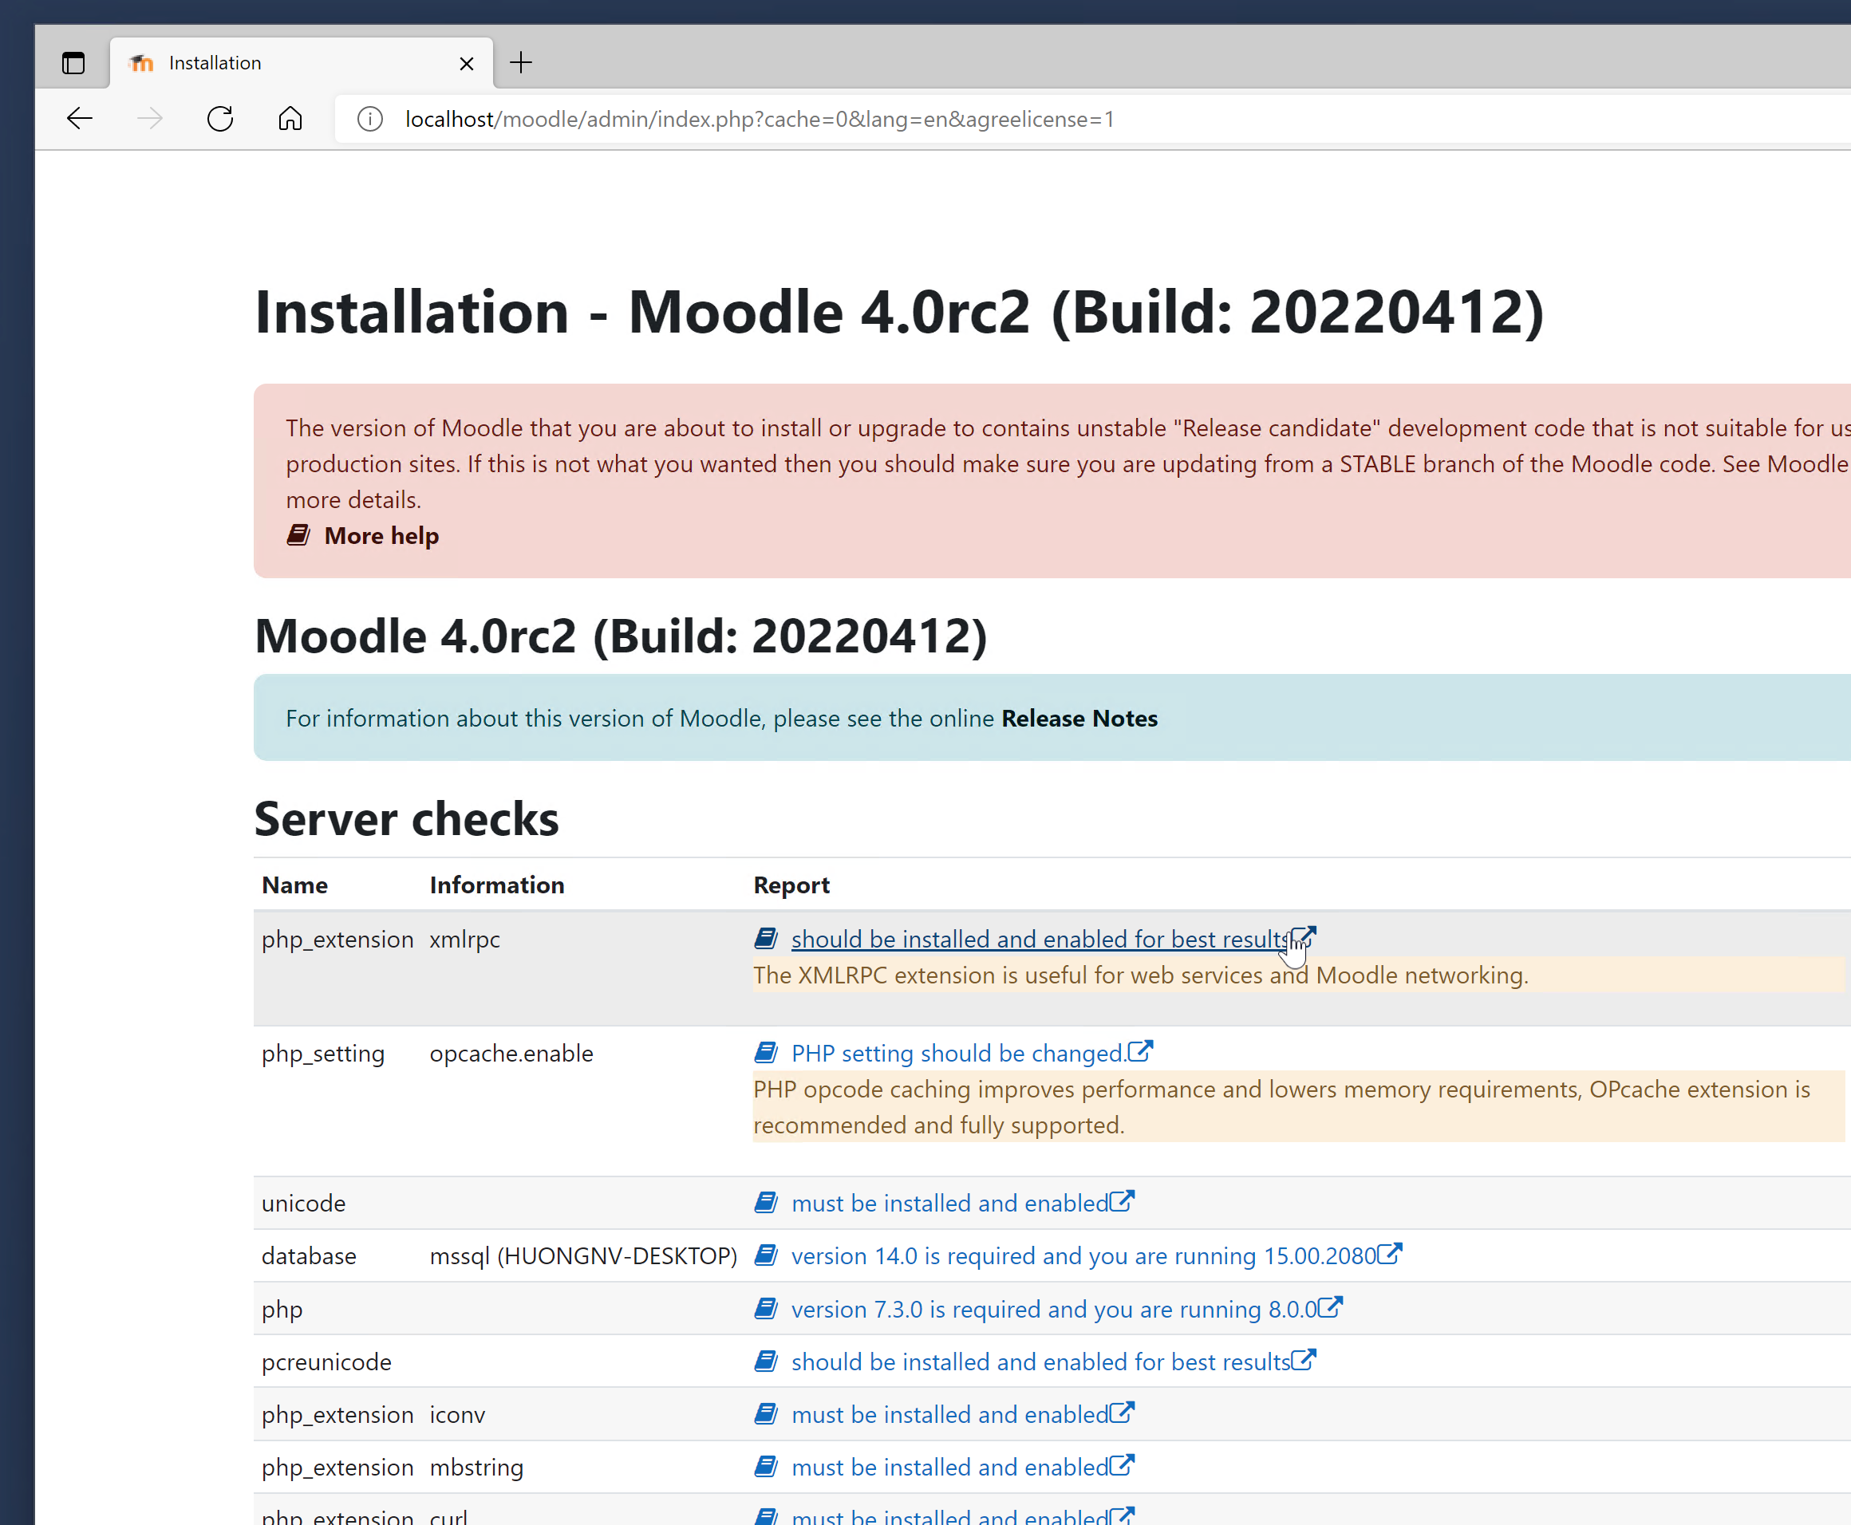Click external icon in database row
The image size is (1851, 1525).
click(x=1390, y=1254)
